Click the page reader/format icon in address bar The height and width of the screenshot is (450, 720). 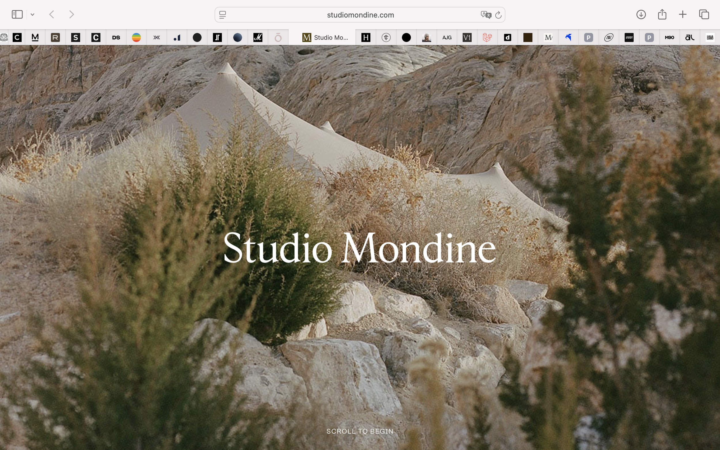tap(222, 15)
